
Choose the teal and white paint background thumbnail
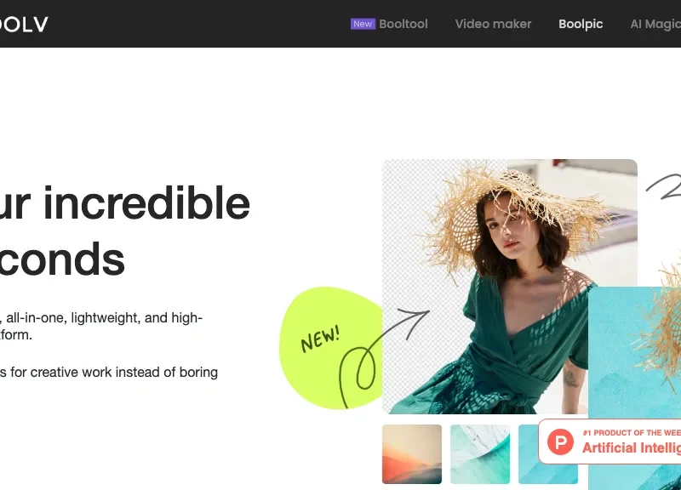480,454
